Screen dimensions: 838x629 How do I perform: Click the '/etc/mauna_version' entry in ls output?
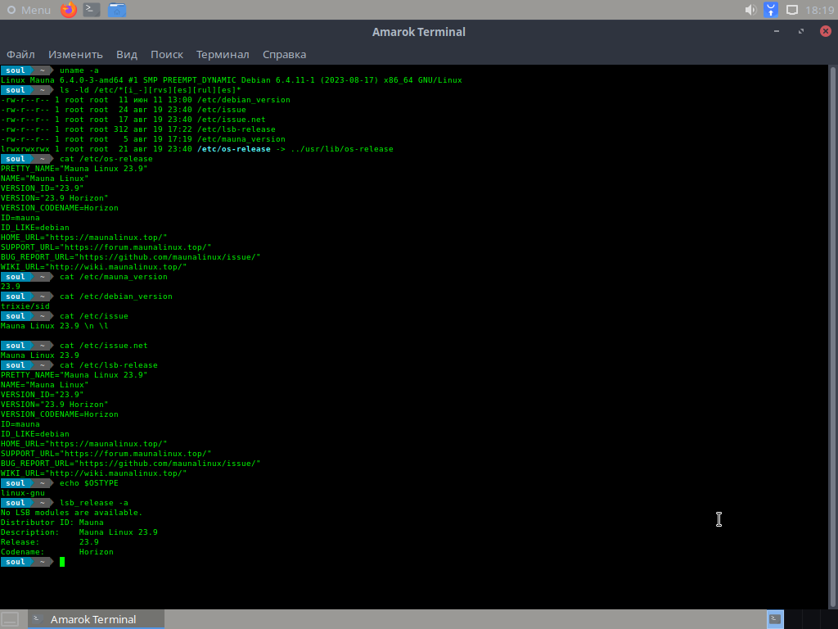point(241,139)
